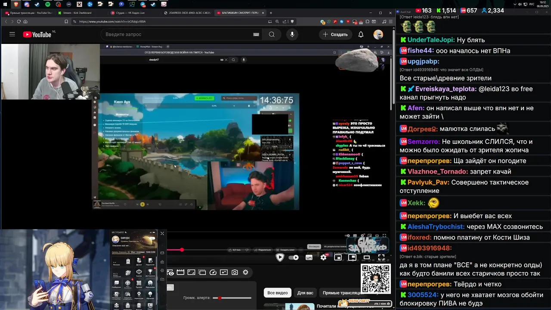551x310 pixels.
Task: Click the QR code overlay image
Action: pos(375,279)
